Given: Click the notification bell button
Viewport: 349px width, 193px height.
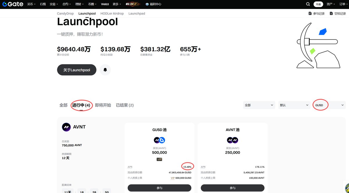Looking at the screenshot, I should coord(105,70).
